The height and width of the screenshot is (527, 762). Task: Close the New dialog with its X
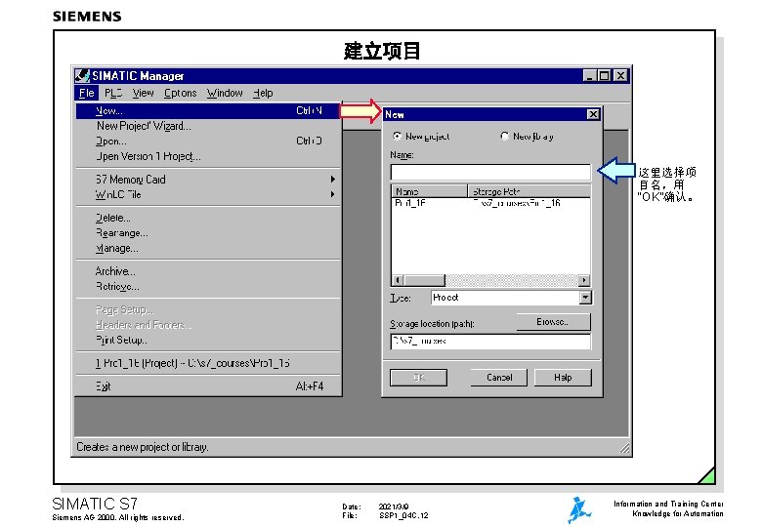tap(593, 114)
